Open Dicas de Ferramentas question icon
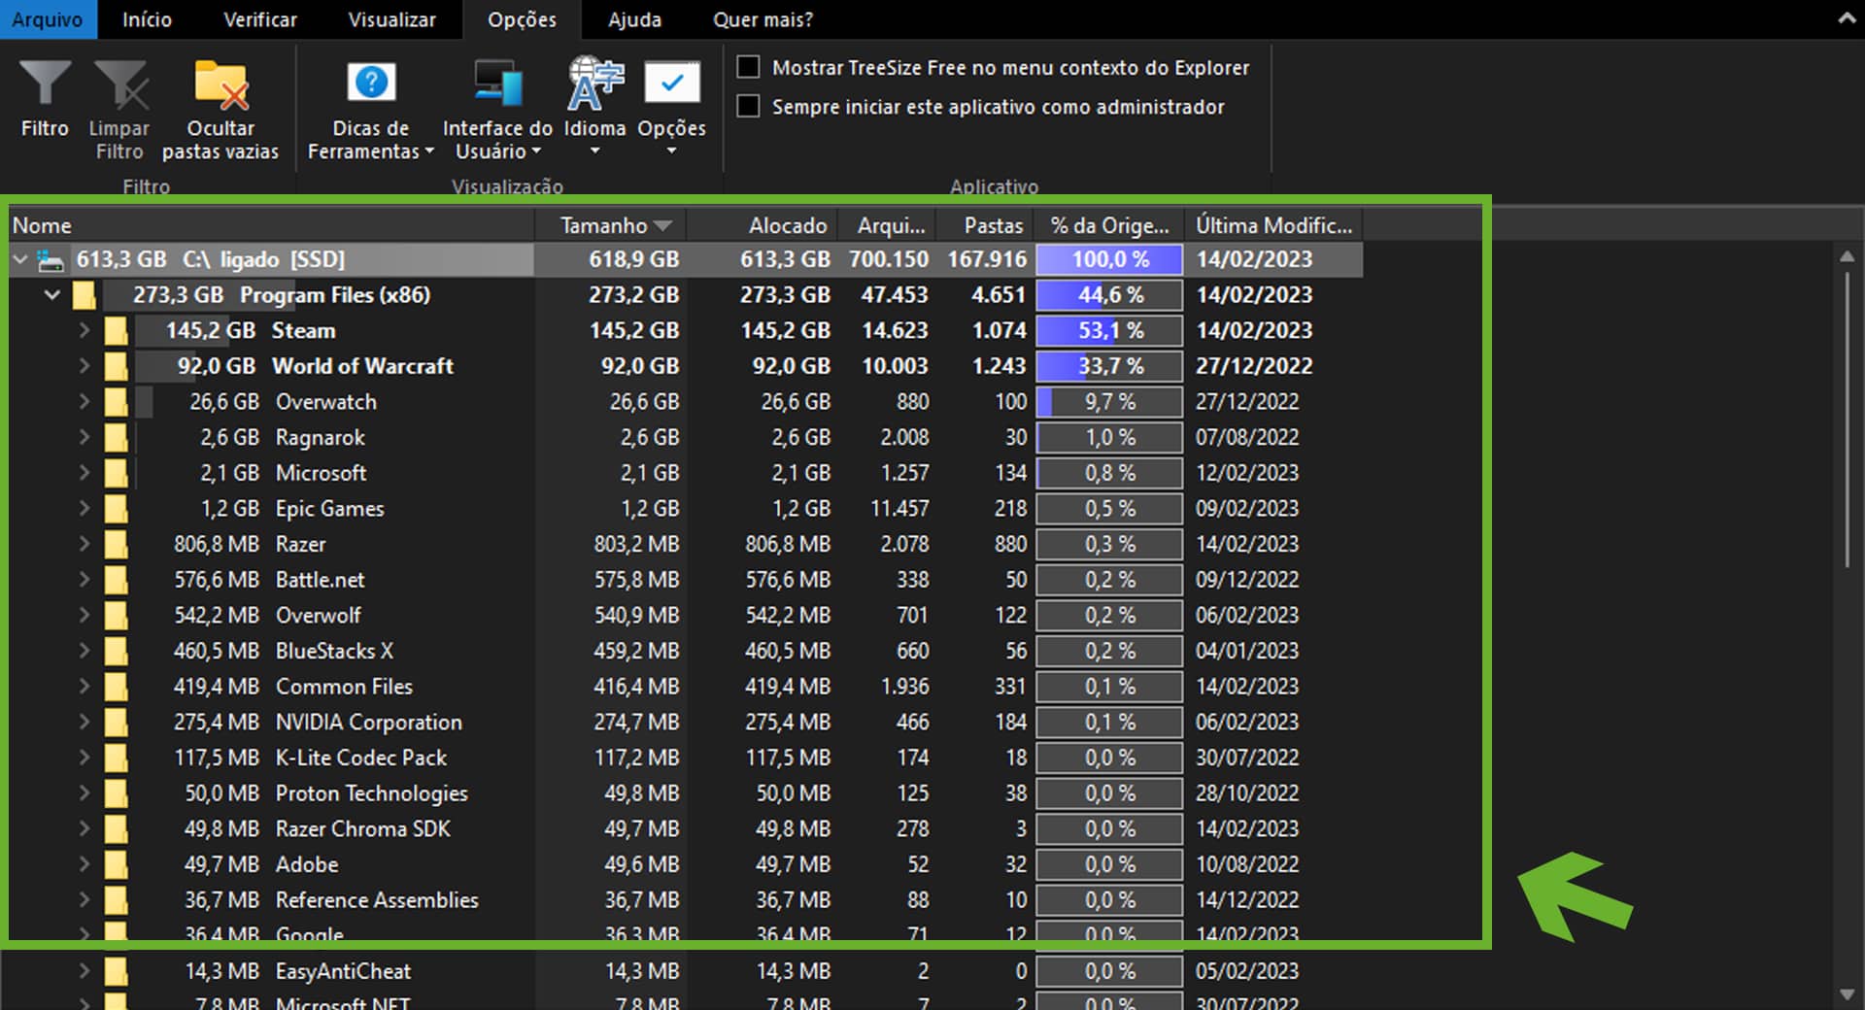 371,83
